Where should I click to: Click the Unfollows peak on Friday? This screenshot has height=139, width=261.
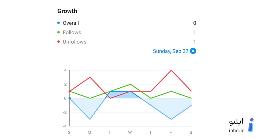171,70
